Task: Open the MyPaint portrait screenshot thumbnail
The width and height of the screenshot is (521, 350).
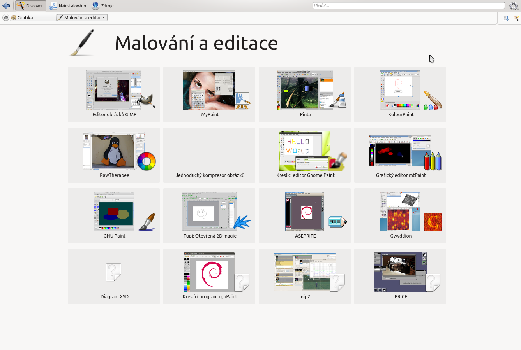Action: tap(209, 90)
